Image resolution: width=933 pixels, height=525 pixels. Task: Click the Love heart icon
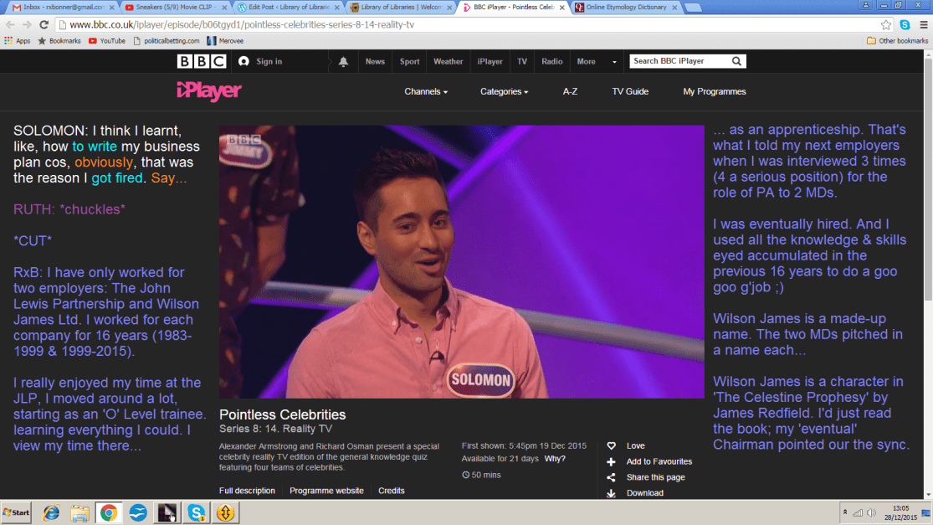(x=611, y=446)
